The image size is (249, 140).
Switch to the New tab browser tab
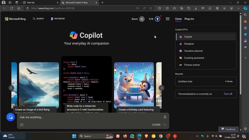[x=40, y=3]
